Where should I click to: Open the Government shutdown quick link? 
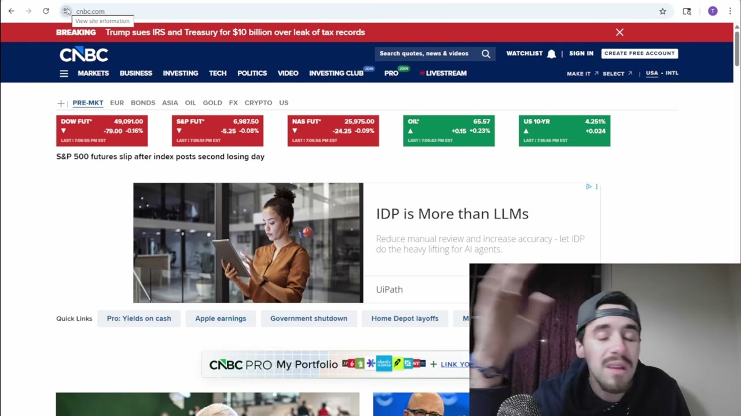(309, 318)
